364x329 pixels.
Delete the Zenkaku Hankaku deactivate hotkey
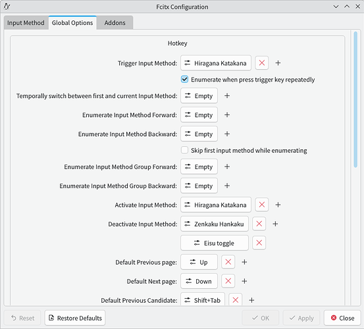[x=259, y=224]
